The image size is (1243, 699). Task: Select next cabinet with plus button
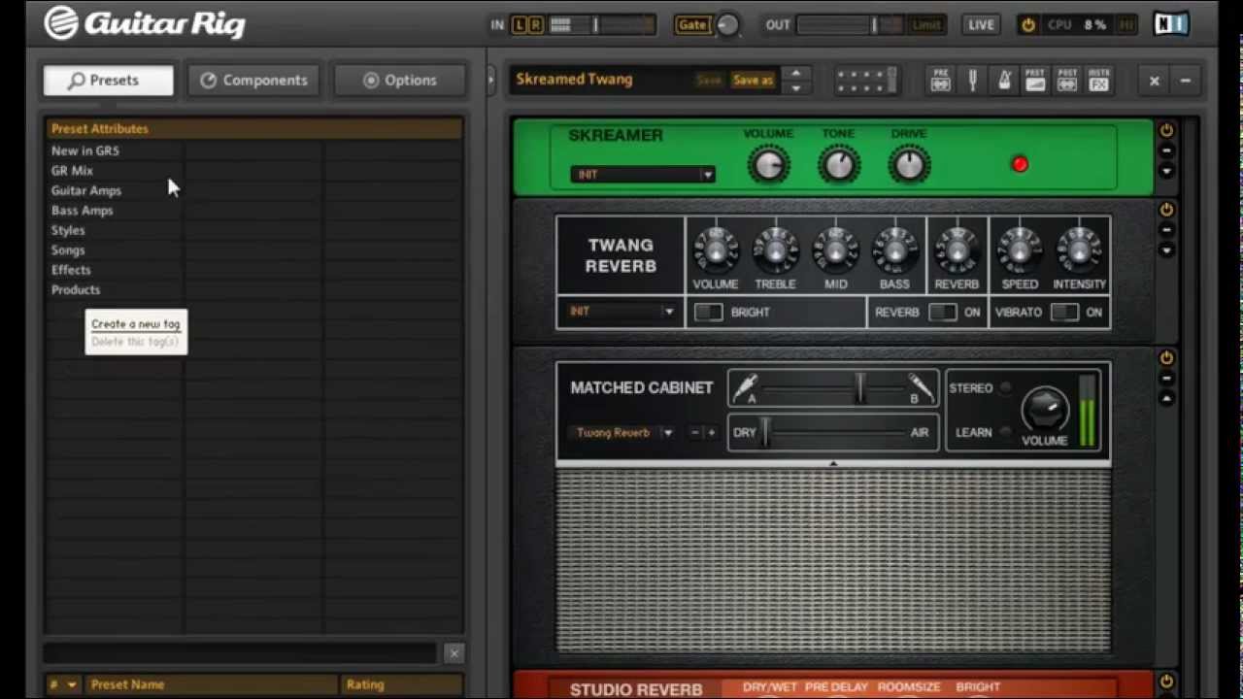[x=711, y=433]
